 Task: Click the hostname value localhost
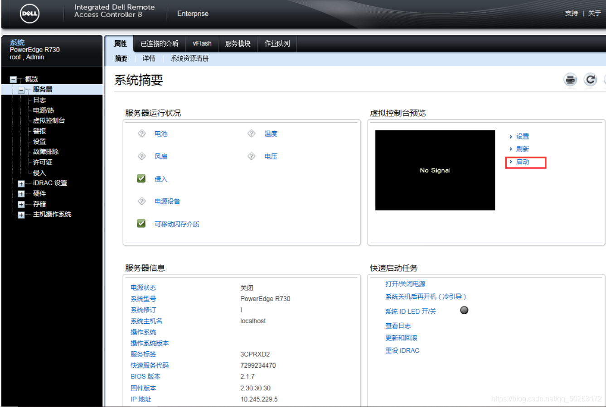pyautogui.click(x=253, y=321)
